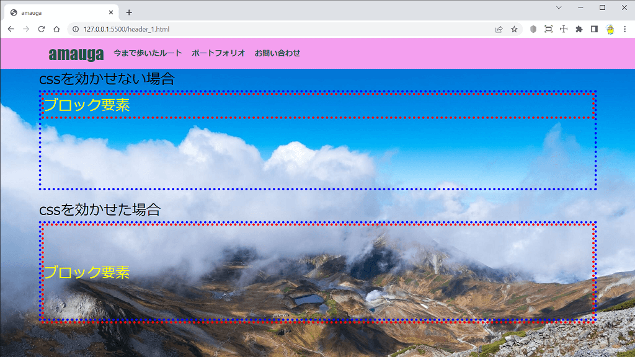Share this page icon
The width and height of the screenshot is (635, 357).
pyautogui.click(x=499, y=29)
